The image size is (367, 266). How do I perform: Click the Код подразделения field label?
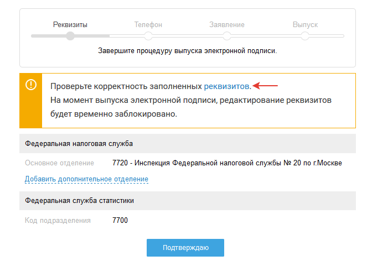[58, 220]
